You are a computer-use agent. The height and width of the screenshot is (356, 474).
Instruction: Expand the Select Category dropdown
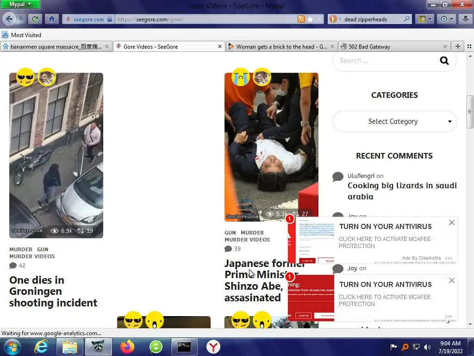coord(394,121)
